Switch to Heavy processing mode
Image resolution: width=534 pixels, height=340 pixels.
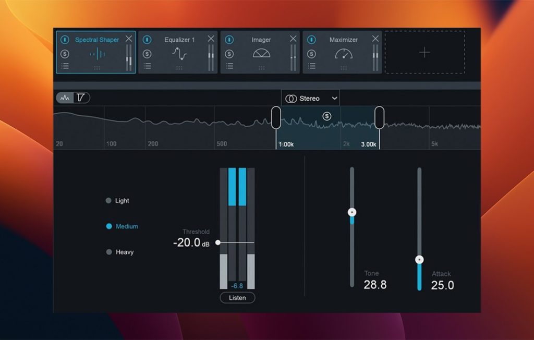pyautogui.click(x=110, y=252)
